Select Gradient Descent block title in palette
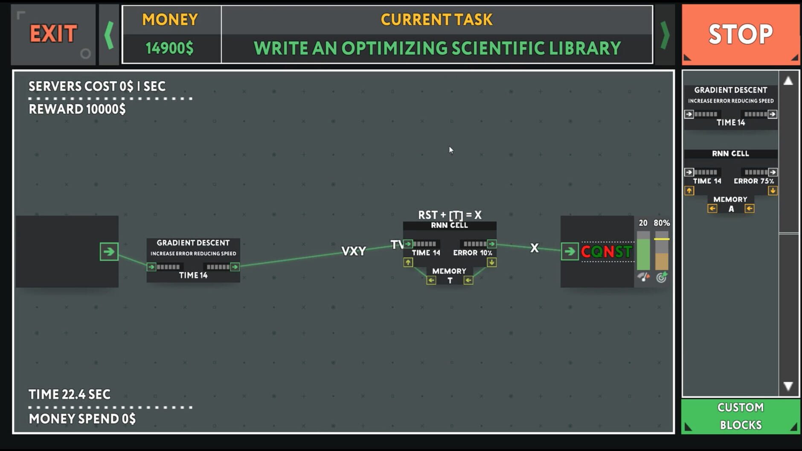Image resolution: width=802 pixels, height=451 pixels. pos(730,90)
